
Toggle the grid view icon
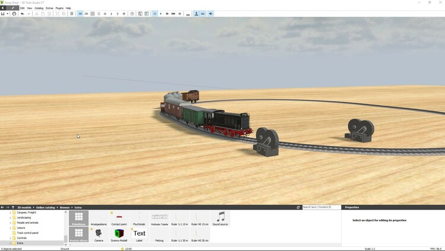click(93, 14)
